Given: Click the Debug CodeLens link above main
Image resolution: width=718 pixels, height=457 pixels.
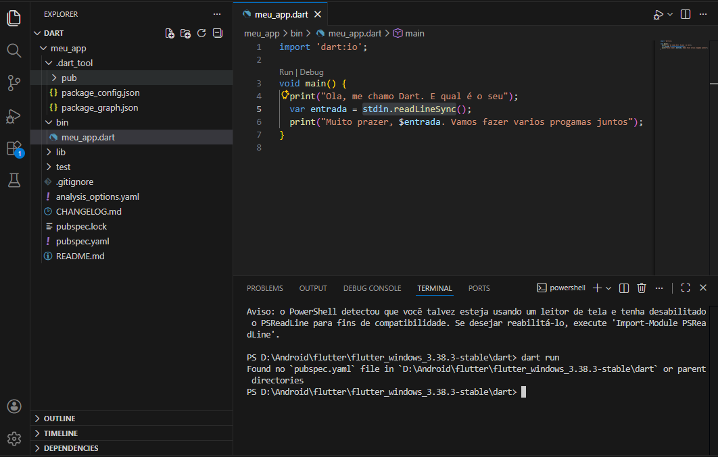Looking at the screenshot, I should (x=312, y=72).
